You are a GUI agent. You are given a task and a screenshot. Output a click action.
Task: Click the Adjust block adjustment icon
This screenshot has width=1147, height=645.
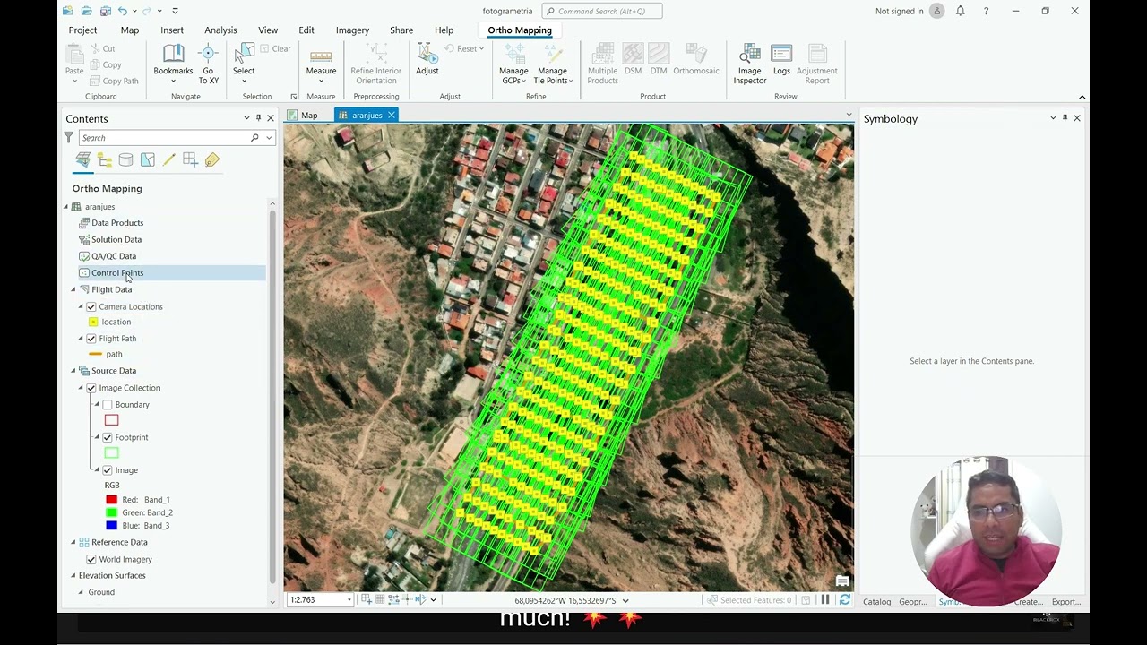click(x=427, y=59)
